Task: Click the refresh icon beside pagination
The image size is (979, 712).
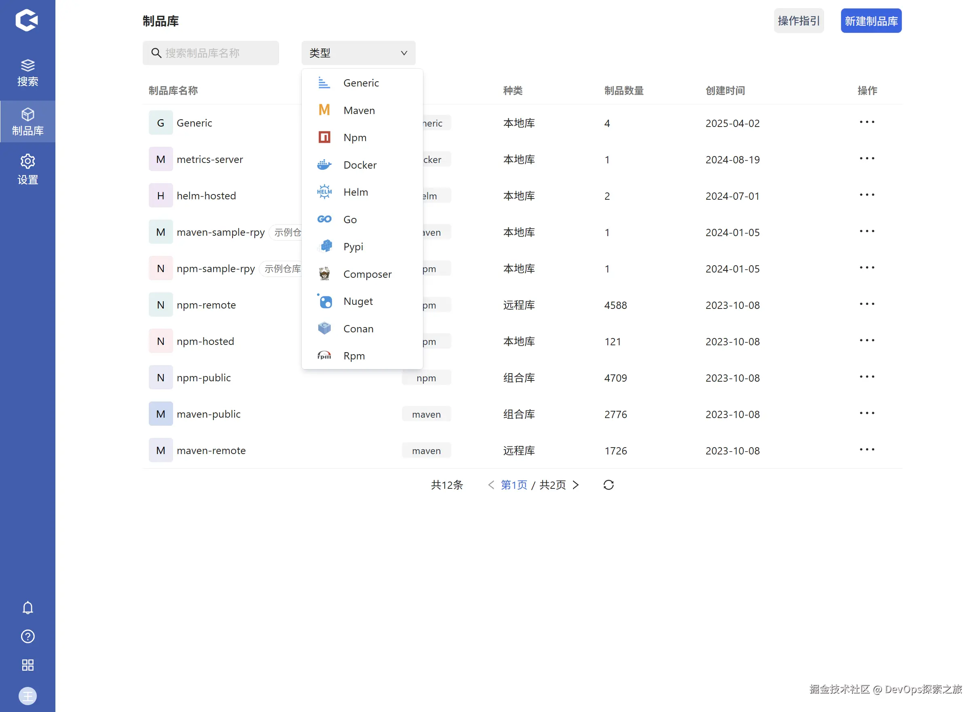Action: pos(608,485)
